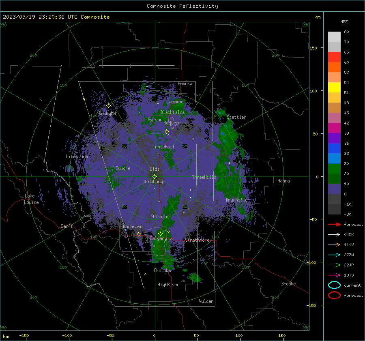Click the Vulcan city label
365x341 pixels.
click(x=206, y=301)
